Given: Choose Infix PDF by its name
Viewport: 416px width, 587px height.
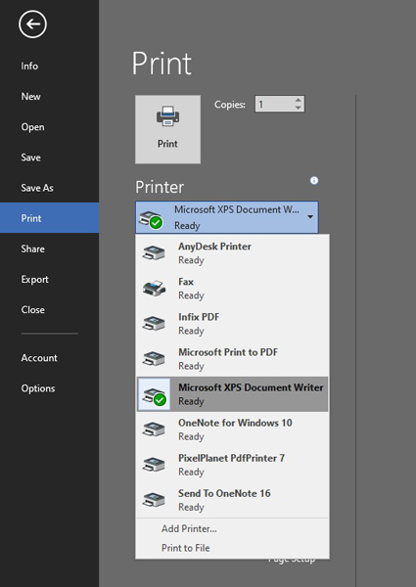Looking at the screenshot, I should (199, 317).
